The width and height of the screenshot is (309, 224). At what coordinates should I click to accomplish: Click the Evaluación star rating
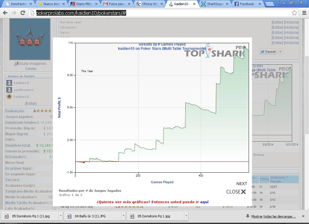coord(43,111)
